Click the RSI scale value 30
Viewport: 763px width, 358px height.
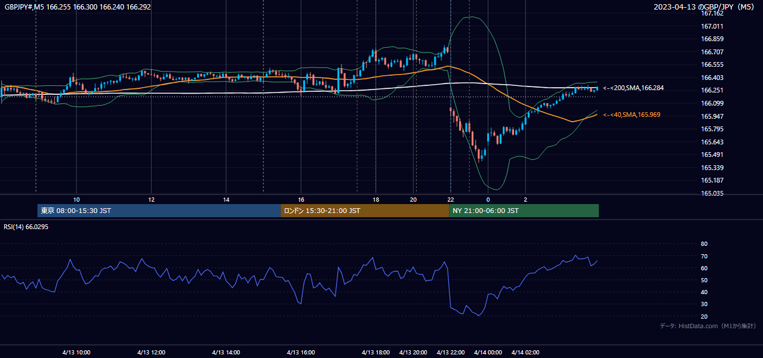tap(704, 304)
